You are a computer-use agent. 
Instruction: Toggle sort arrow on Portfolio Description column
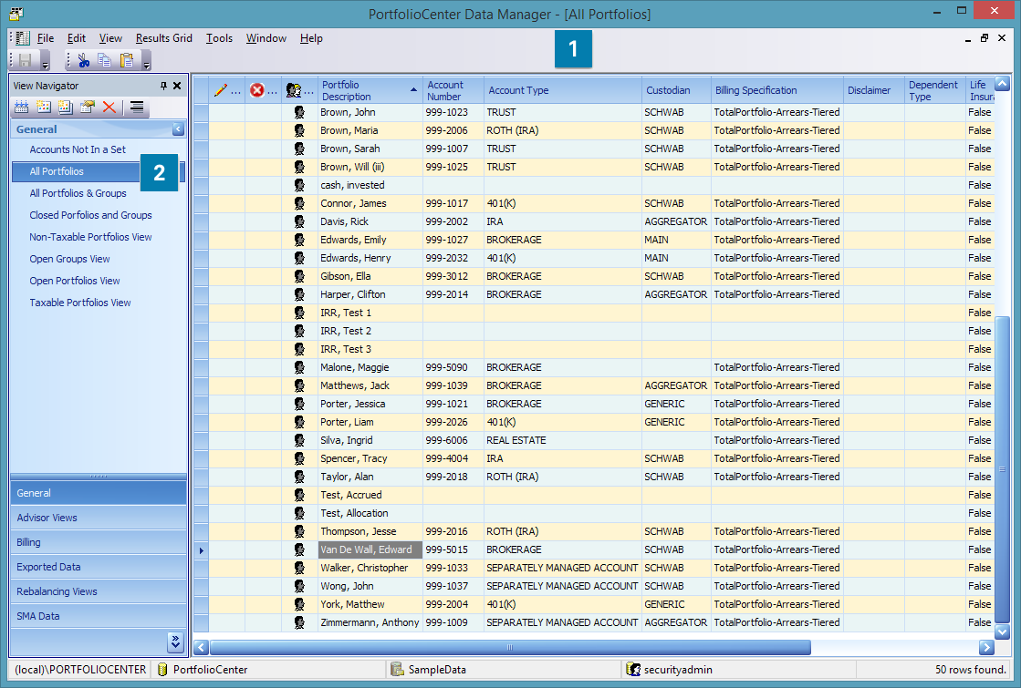coord(413,89)
